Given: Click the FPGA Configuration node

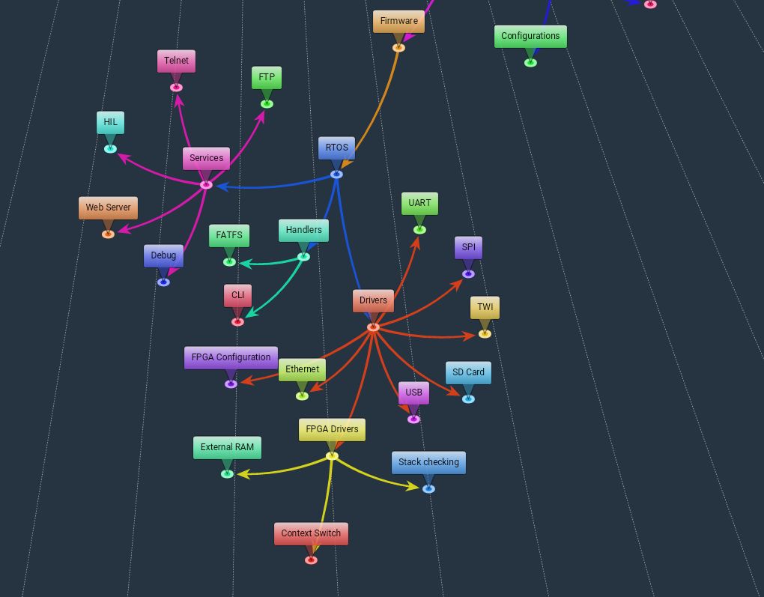Looking at the screenshot, I should click(x=231, y=357).
